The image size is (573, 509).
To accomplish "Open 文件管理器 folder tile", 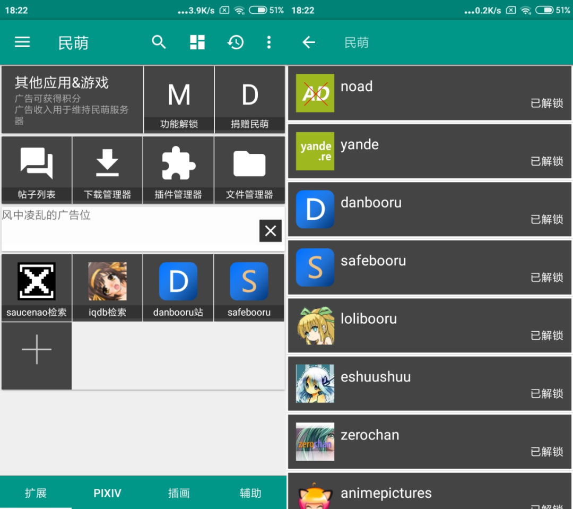I will (x=249, y=170).
